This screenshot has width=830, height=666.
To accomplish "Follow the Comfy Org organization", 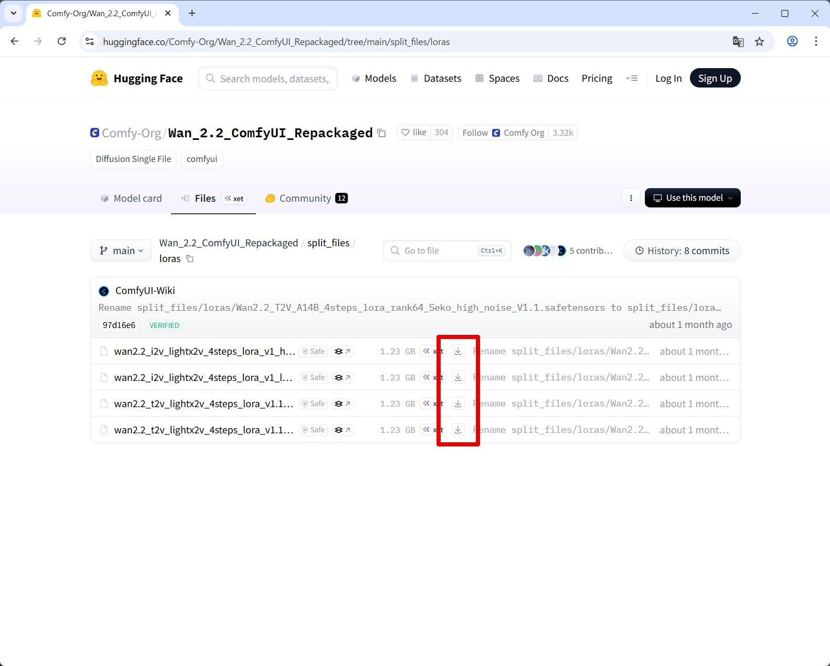I will coord(503,133).
